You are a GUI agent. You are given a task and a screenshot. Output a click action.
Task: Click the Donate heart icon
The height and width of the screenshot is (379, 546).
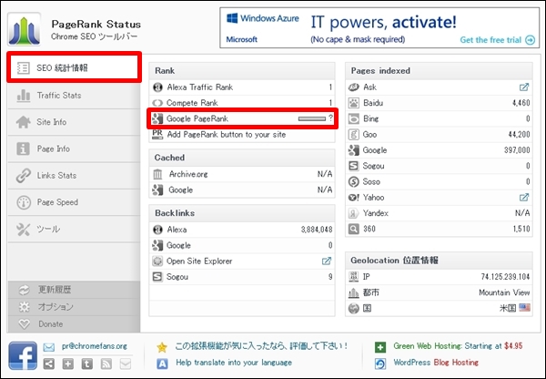[24, 324]
